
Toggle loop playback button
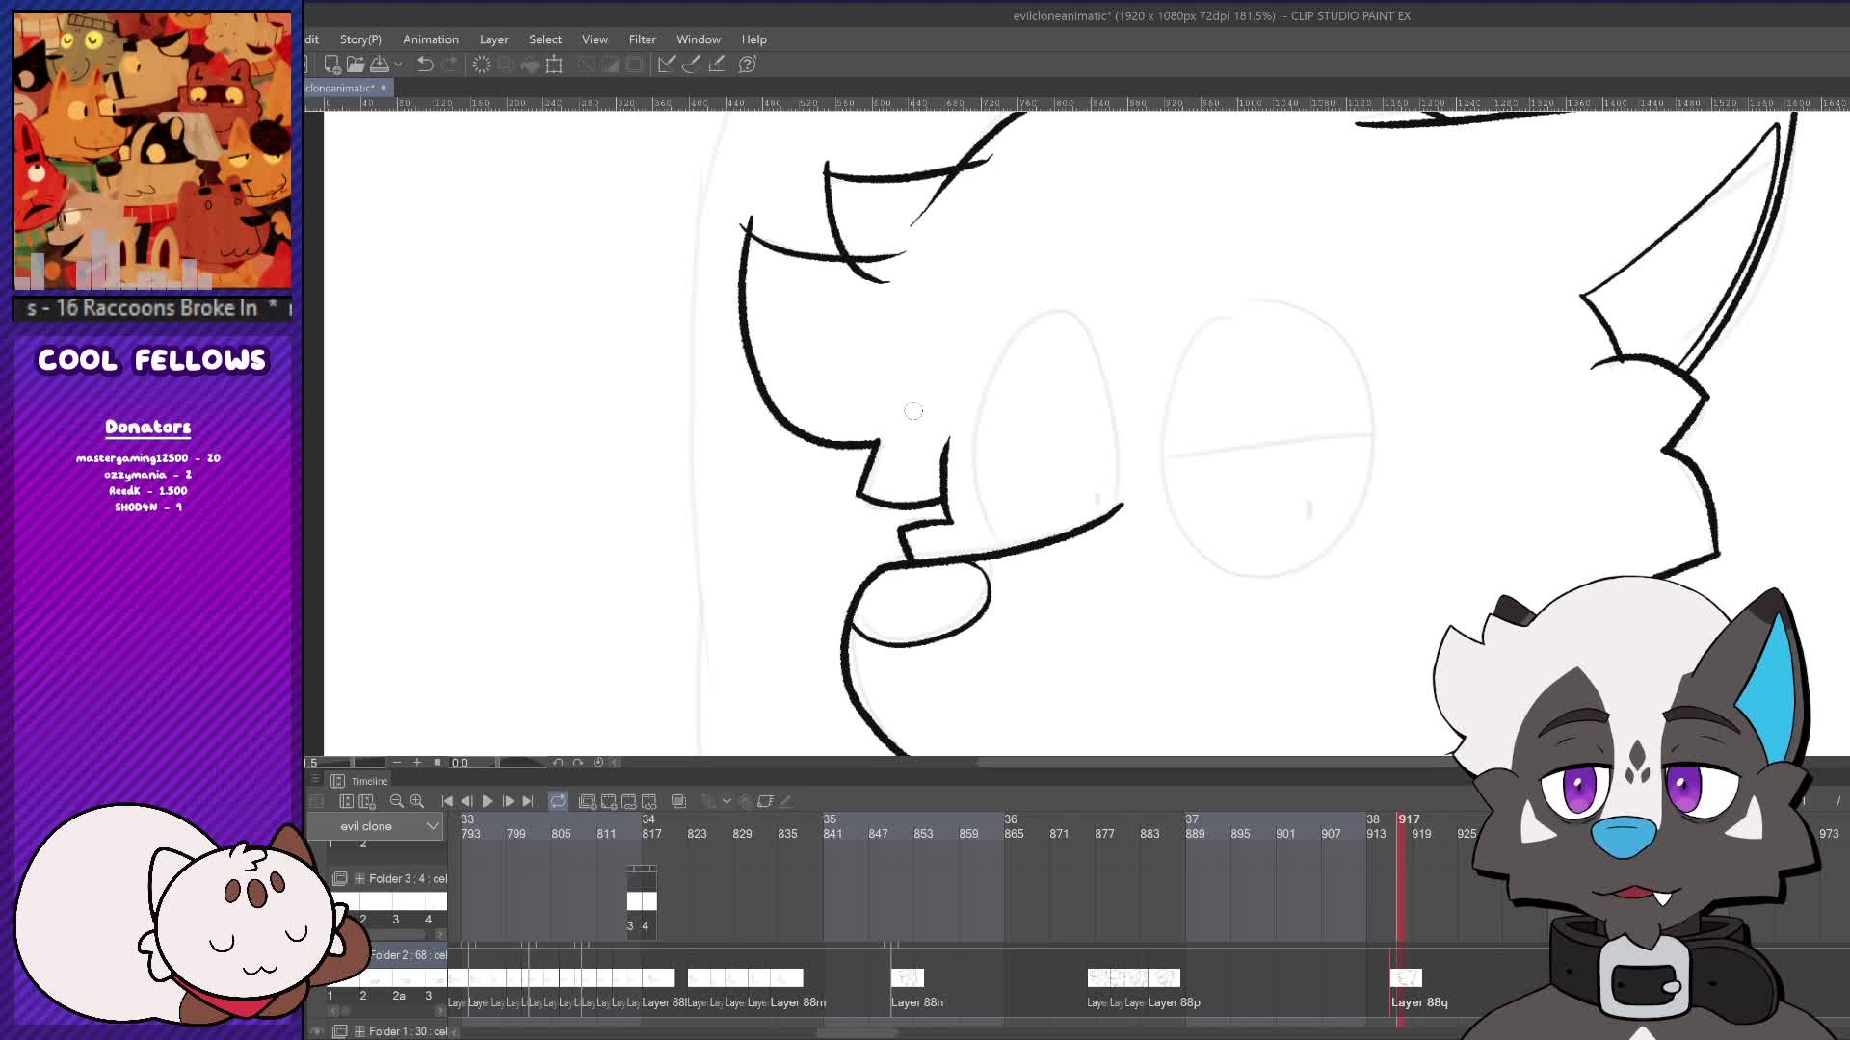tap(558, 801)
